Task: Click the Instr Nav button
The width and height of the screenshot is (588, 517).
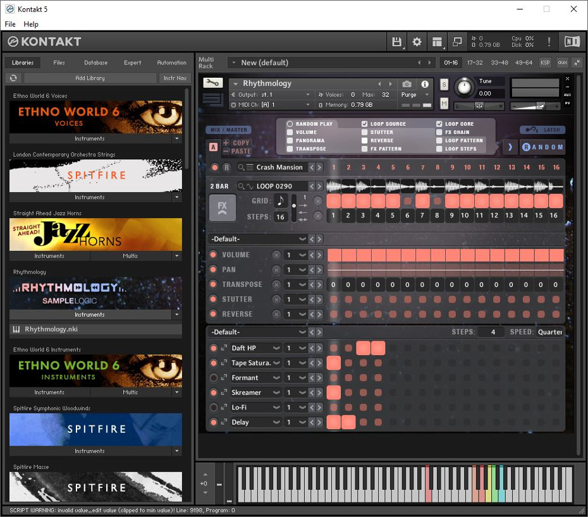Action: click(175, 78)
